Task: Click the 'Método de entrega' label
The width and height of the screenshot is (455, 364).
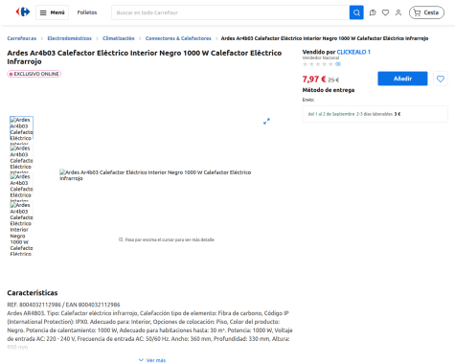Action: pyautogui.click(x=329, y=90)
